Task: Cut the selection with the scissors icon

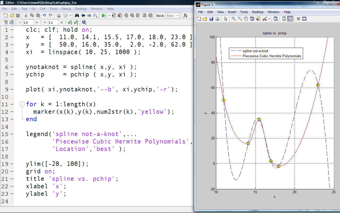Action: pos(26,15)
